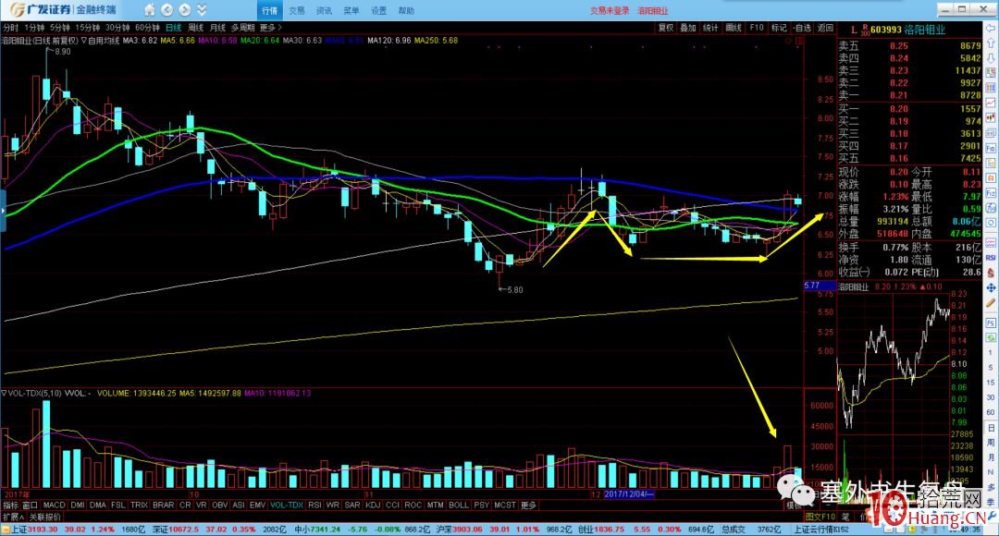Click the home icon in title bar
This screenshot has width=999, height=536.
(149, 10)
